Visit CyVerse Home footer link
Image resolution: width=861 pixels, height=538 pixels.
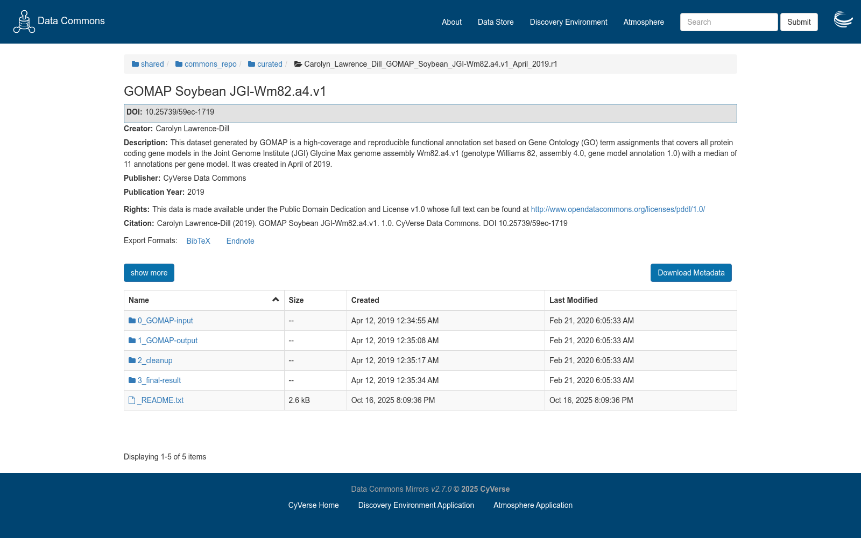[314, 505]
